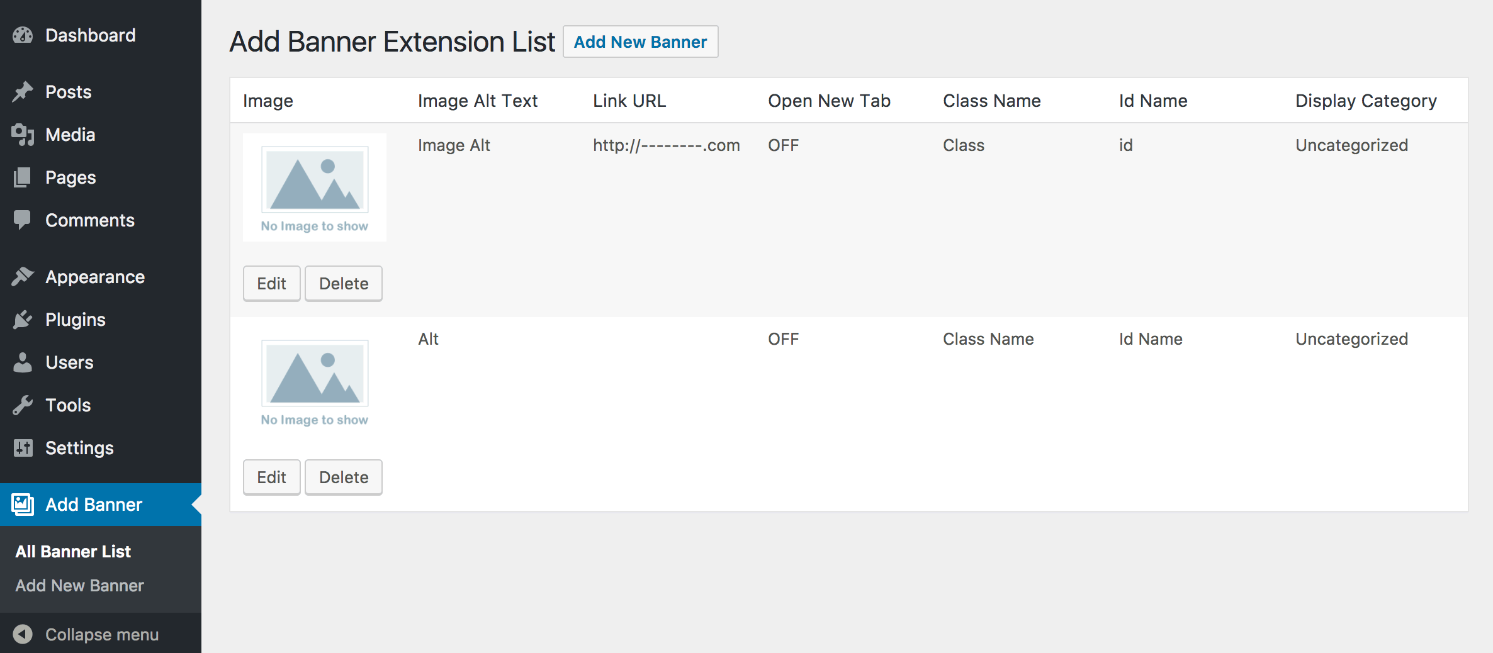
Task: Edit the banner with Alt text
Action: (x=271, y=477)
